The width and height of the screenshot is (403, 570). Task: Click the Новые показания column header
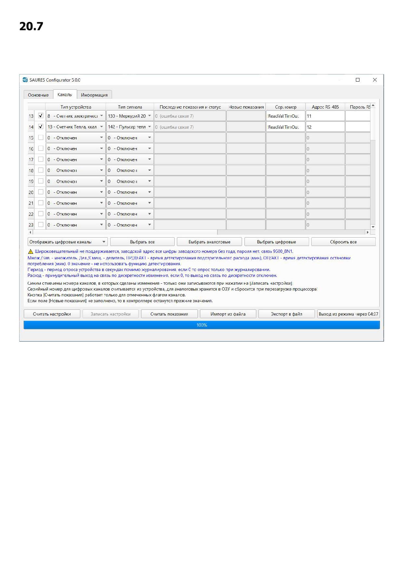tap(246, 107)
